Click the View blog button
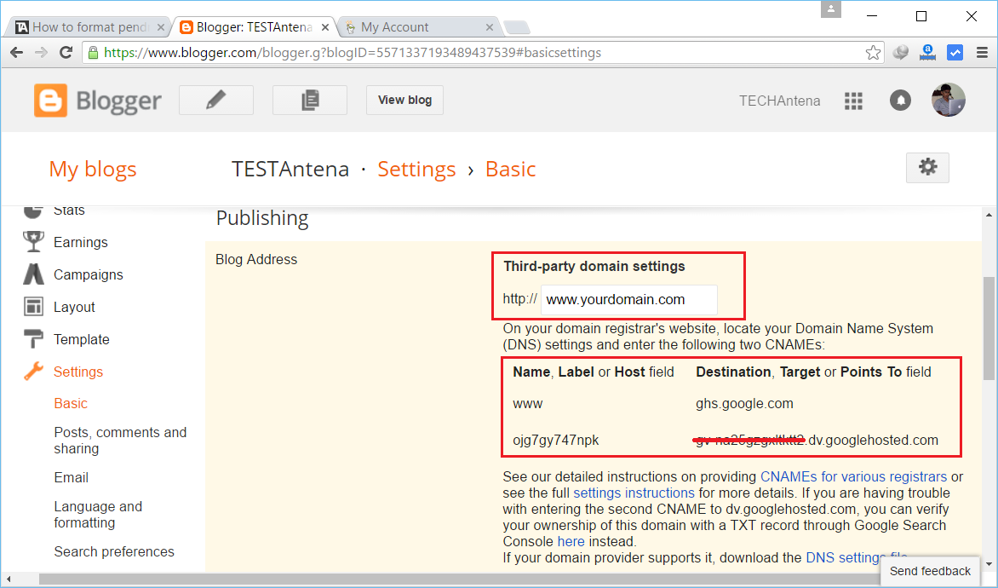Image resolution: width=998 pixels, height=588 pixels. (x=404, y=100)
